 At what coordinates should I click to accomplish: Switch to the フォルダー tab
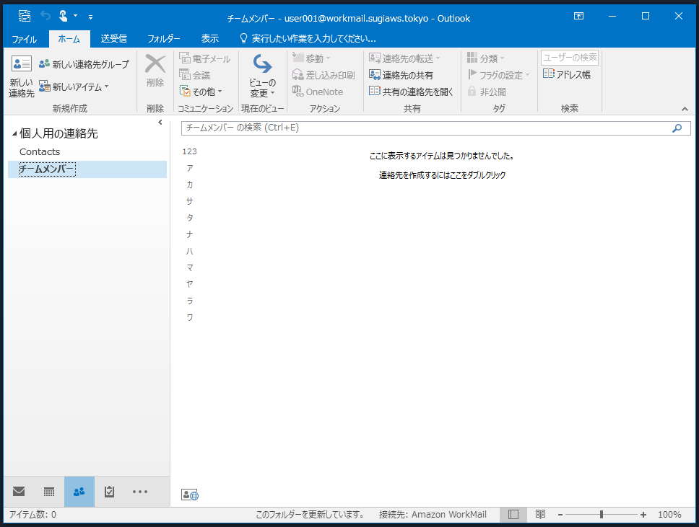coord(164,39)
